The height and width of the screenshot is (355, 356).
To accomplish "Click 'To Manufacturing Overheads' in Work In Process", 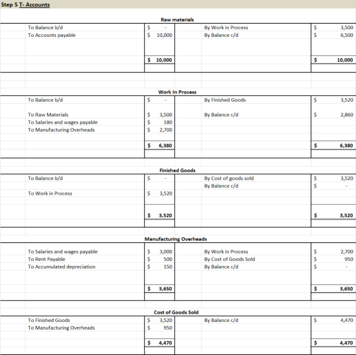I will coord(61,130).
